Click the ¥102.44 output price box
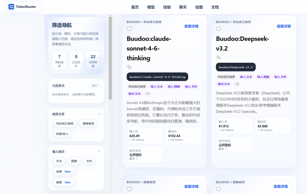 coord(184,135)
